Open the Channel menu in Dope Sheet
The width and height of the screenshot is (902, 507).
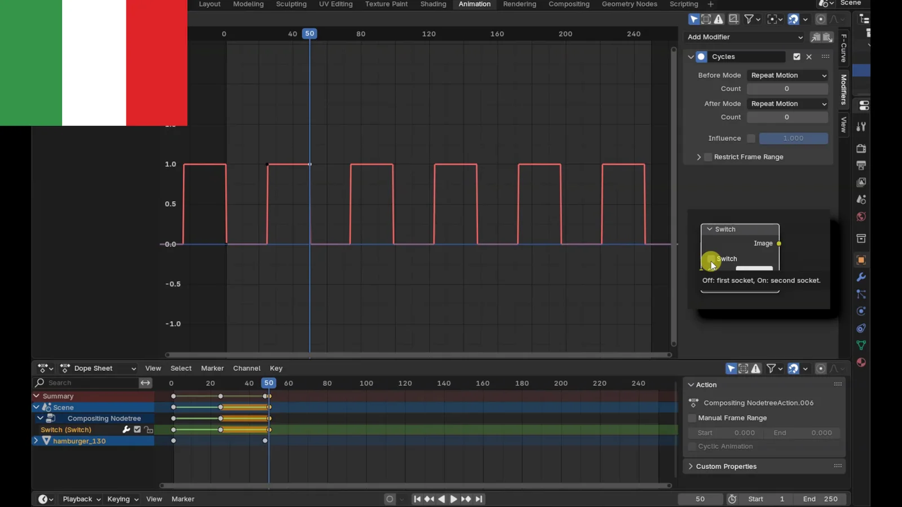(246, 368)
